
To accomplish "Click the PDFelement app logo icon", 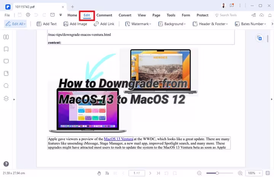I will click(x=8, y=7).
